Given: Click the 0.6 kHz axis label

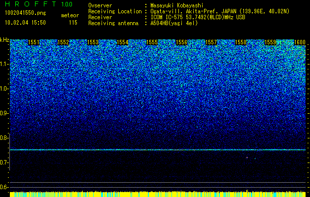Looking at the screenshot, I should [4, 187].
